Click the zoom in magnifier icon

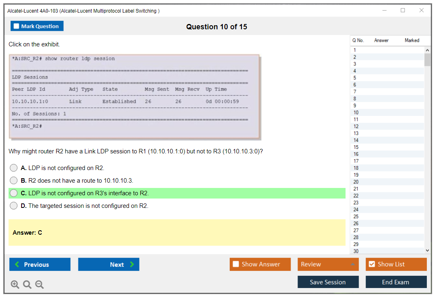pos(15,285)
